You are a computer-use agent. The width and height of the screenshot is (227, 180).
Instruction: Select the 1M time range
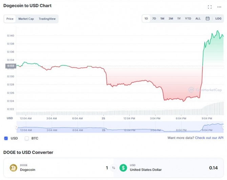pos(162,19)
